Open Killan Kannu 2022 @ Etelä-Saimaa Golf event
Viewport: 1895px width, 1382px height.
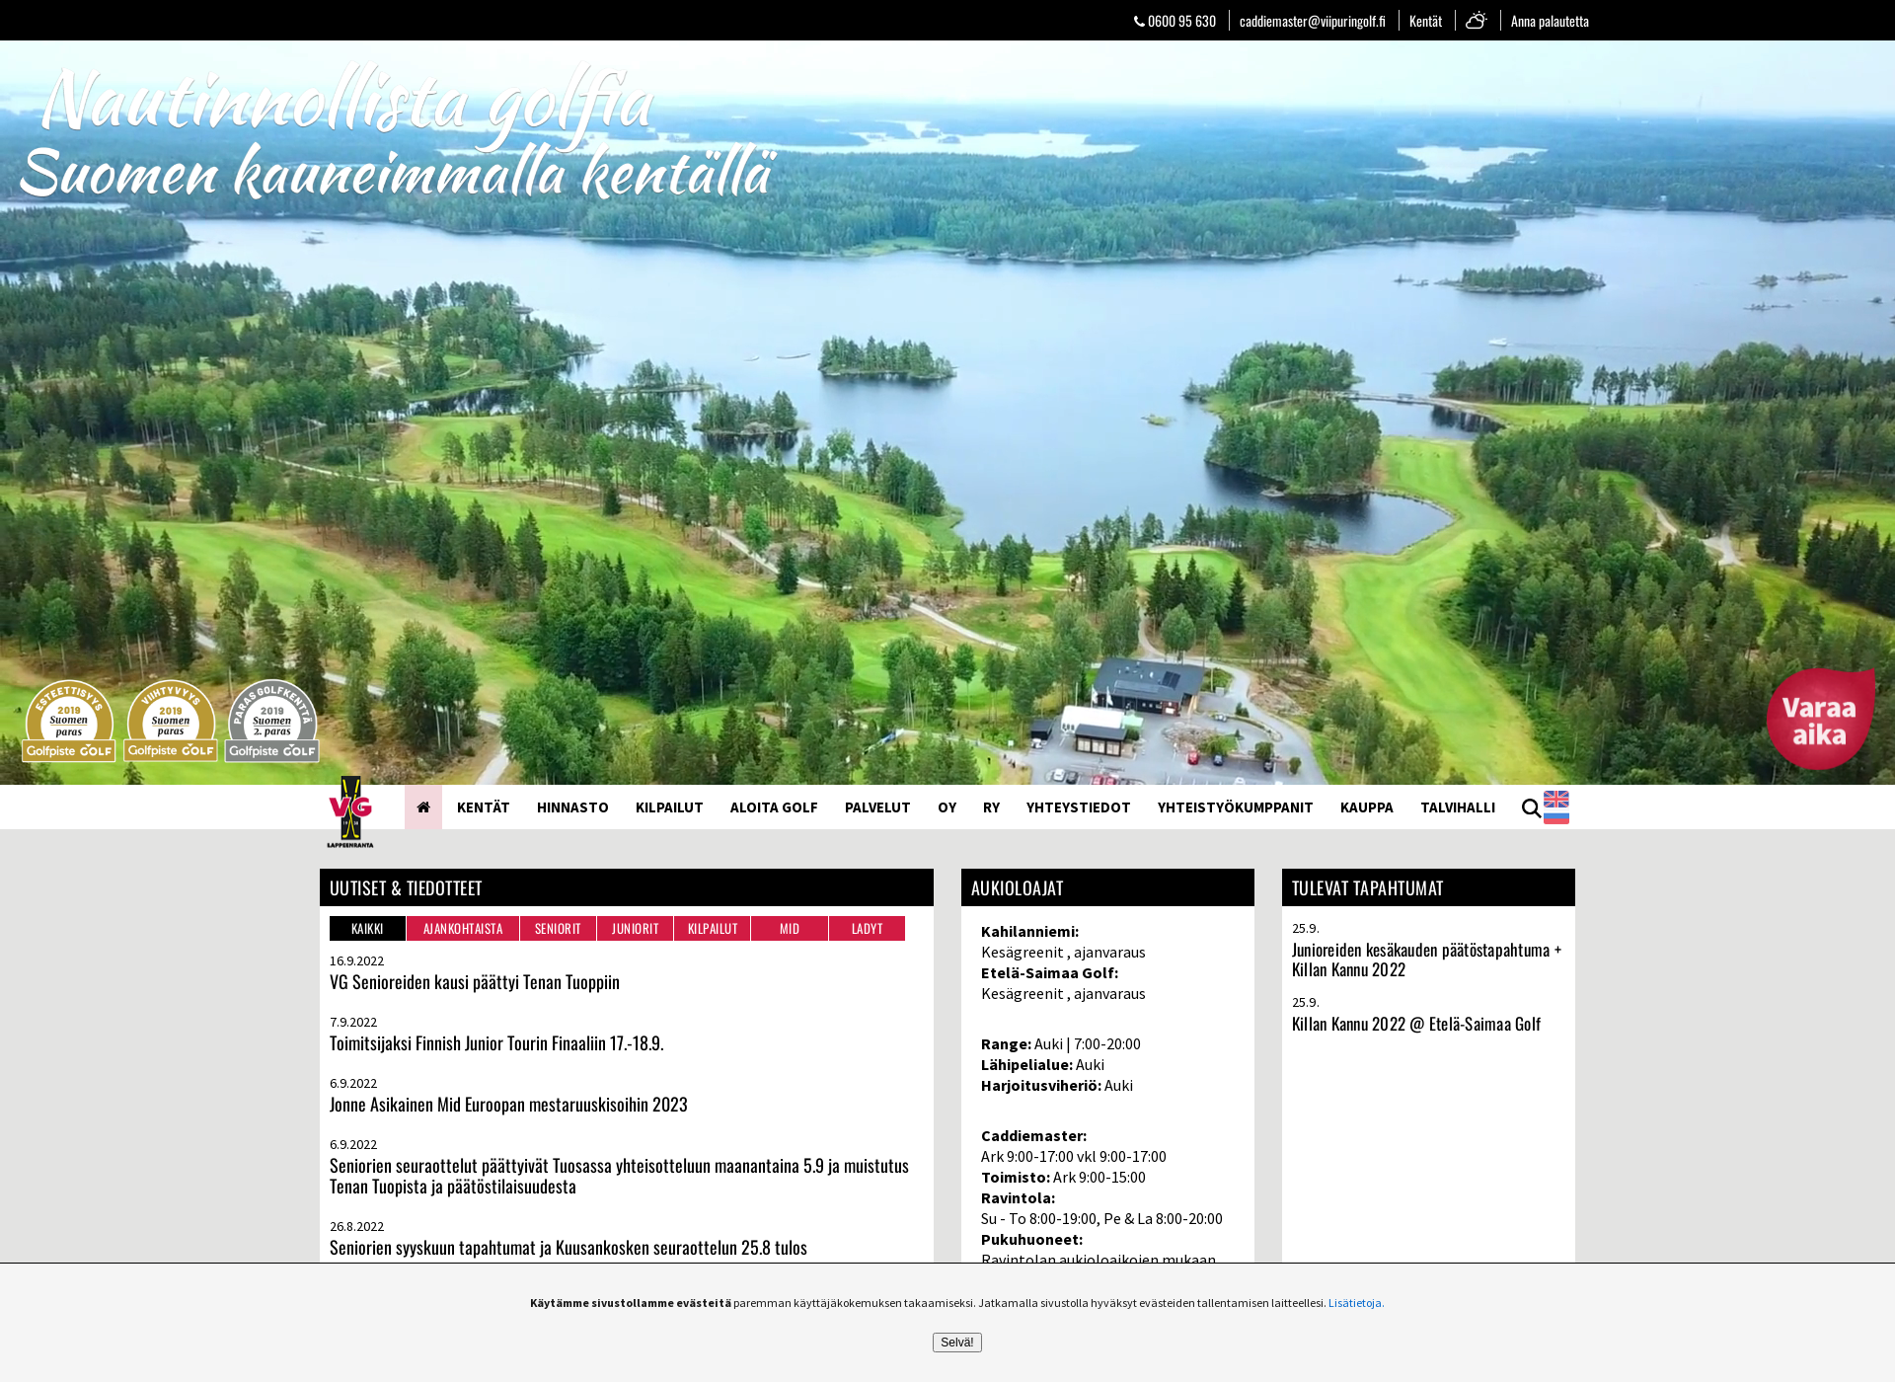pyautogui.click(x=1416, y=1025)
